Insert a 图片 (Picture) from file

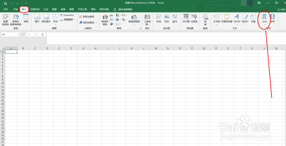pyautogui.click(x=37, y=18)
